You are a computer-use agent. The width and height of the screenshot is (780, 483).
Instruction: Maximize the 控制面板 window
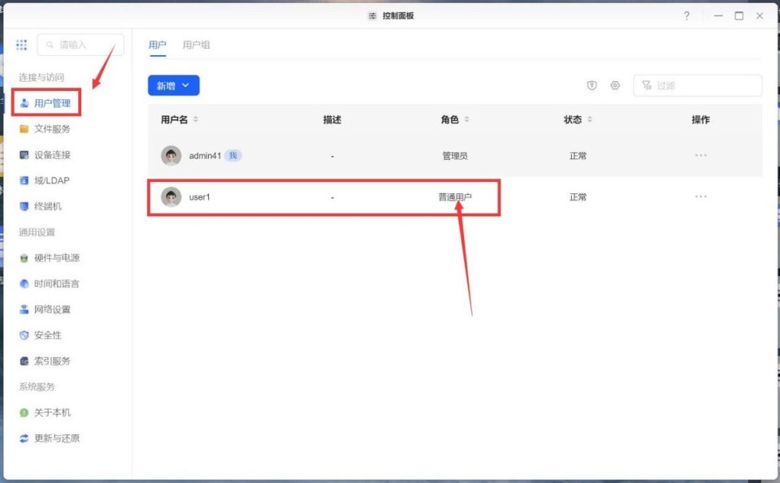(739, 16)
